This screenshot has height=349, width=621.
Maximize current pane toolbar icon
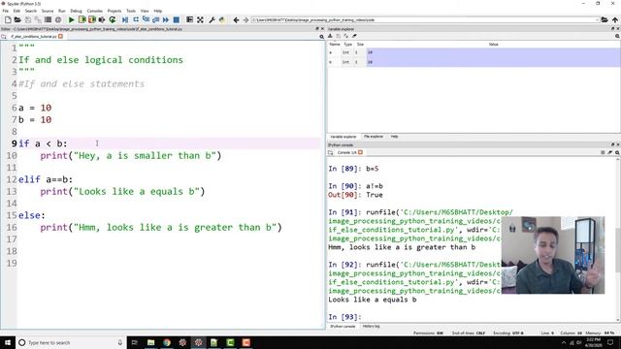[190, 19]
